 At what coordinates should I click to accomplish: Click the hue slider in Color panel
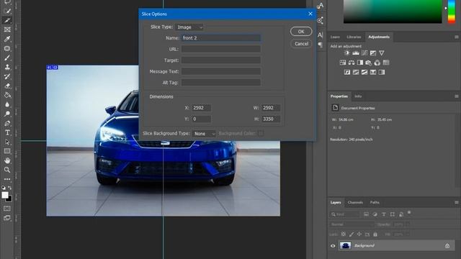click(x=452, y=12)
